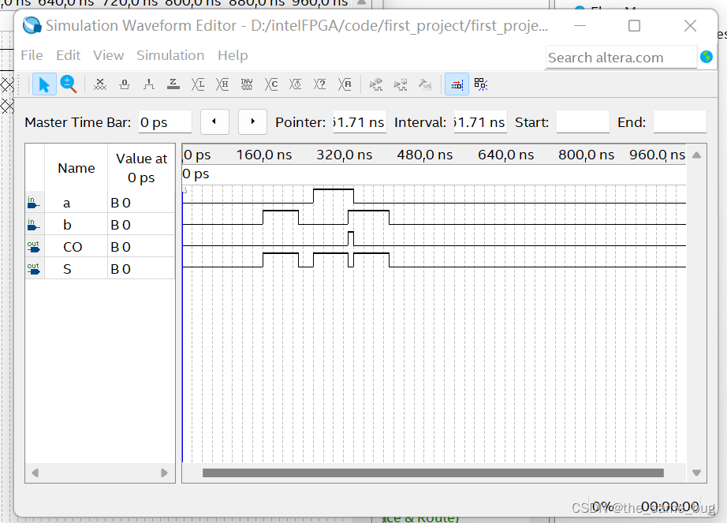
Task: Open Arbitrary Value (X?) tool
Action: 320,84
